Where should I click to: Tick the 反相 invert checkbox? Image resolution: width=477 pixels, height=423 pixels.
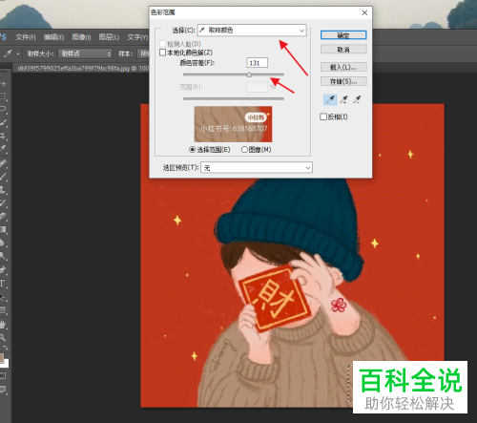[x=323, y=116]
